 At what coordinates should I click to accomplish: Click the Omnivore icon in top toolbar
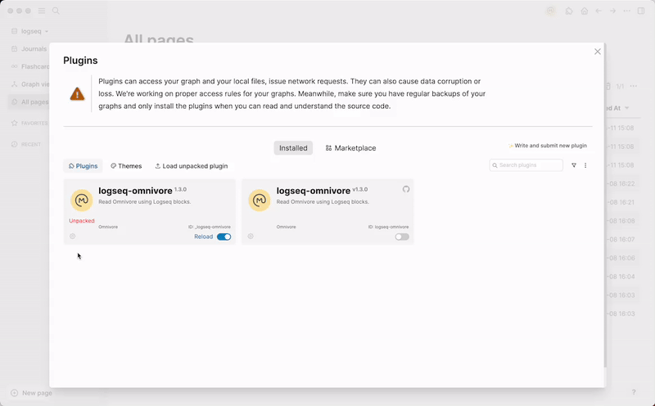click(x=551, y=11)
